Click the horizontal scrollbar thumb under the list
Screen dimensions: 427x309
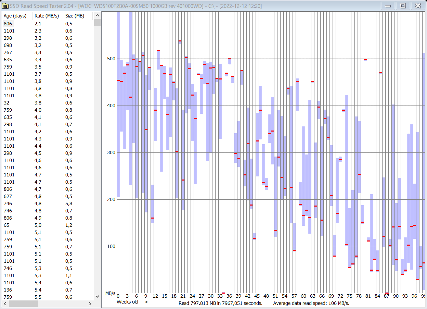coord(24,304)
